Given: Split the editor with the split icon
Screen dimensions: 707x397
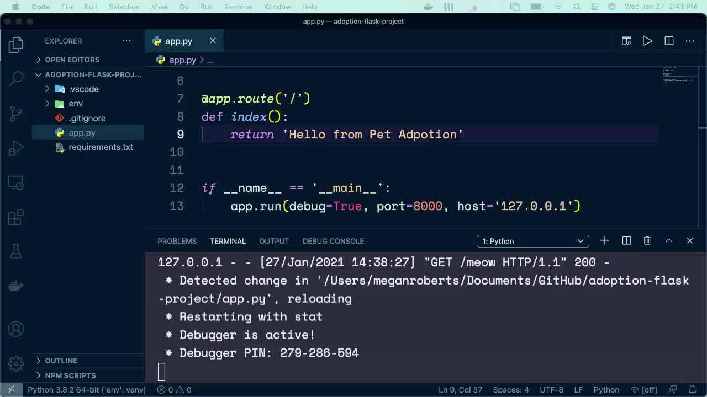Looking at the screenshot, I should click(x=669, y=41).
